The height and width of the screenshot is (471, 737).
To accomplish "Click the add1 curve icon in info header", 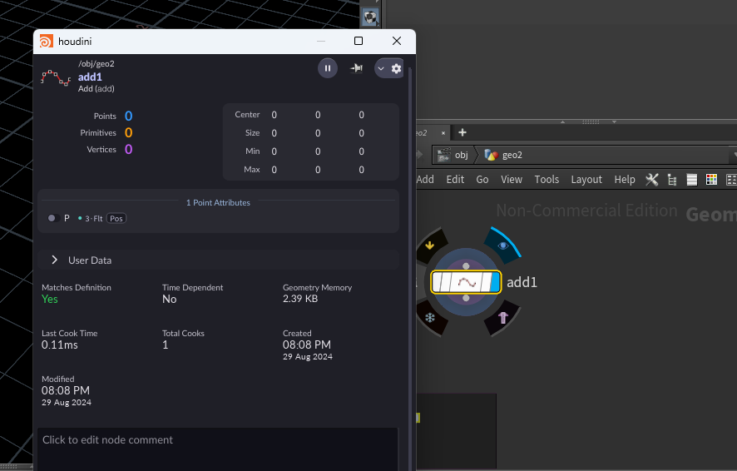I will point(56,78).
